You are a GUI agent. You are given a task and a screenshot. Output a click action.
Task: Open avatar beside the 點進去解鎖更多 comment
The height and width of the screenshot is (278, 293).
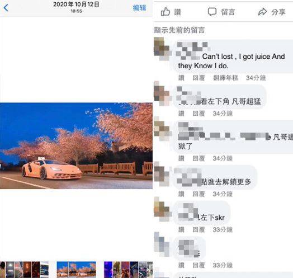[x=162, y=175]
